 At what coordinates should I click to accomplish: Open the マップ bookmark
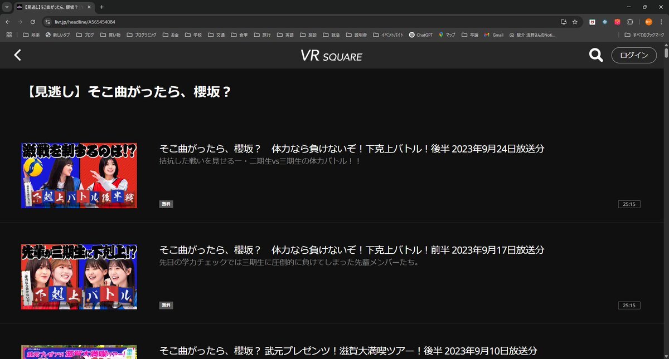click(447, 35)
